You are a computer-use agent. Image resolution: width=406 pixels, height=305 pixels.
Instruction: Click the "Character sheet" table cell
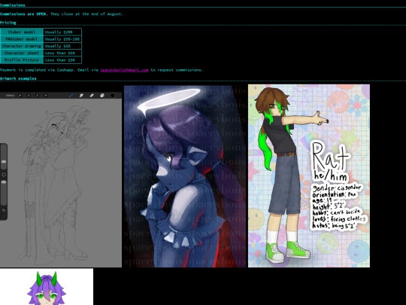pos(22,53)
